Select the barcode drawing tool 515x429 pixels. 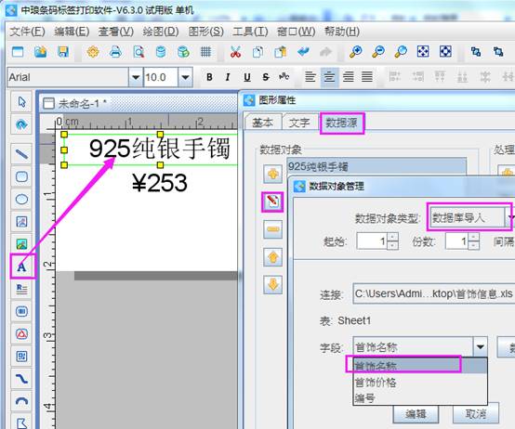click(x=21, y=311)
